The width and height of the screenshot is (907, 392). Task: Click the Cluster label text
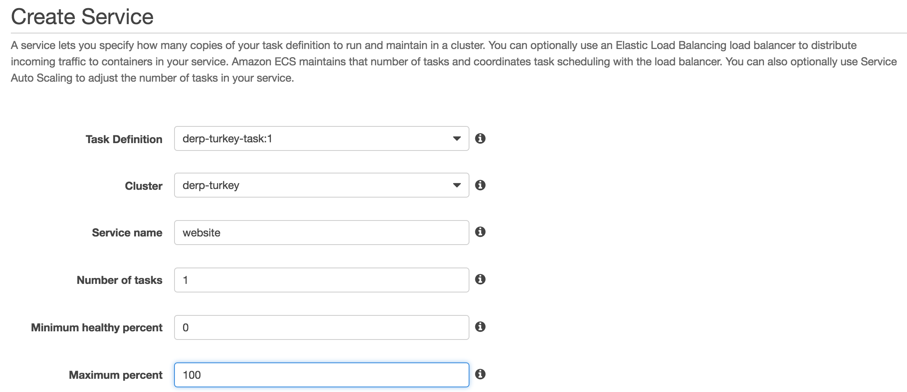pos(143,186)
